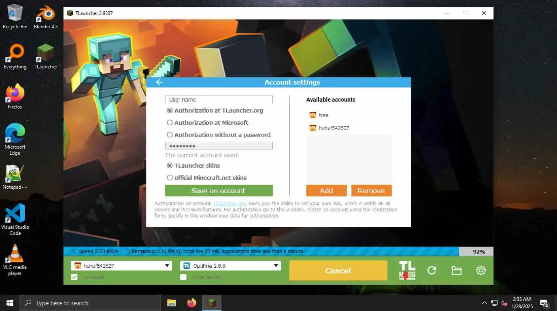Open the notification center icon
Screen dimensions: 557x311
click(544, 303)
